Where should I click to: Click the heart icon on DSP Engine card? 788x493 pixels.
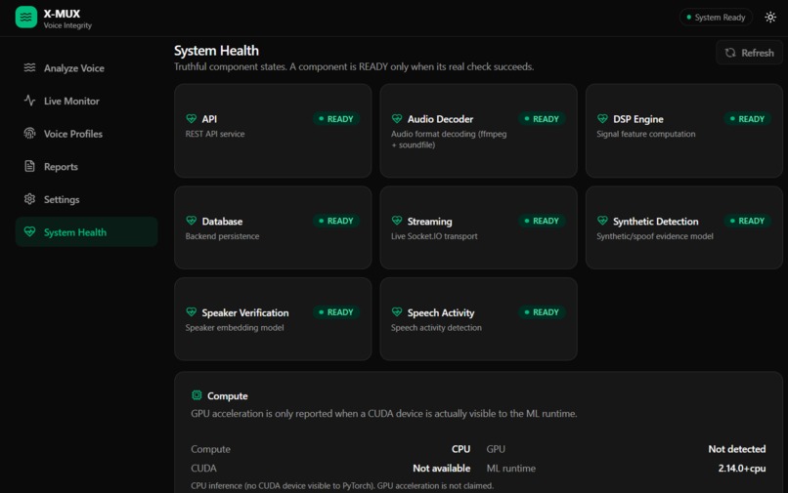click(602, 118)
